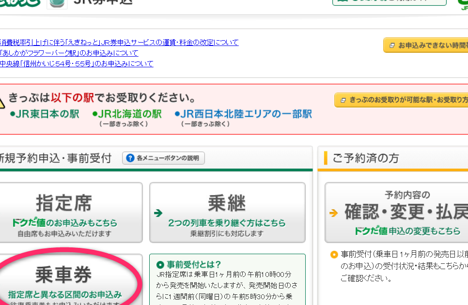This screenshot has width=468, height=305.
Task: Open the あしかがフラワーパーク駅 notice link
Action: point(69,53)
